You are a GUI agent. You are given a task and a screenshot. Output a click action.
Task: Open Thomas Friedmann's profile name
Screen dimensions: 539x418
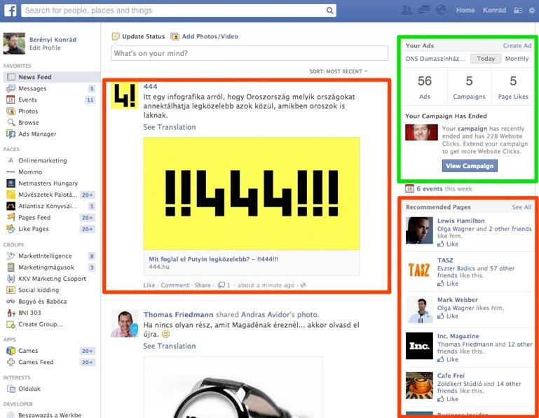coord(179,314)
